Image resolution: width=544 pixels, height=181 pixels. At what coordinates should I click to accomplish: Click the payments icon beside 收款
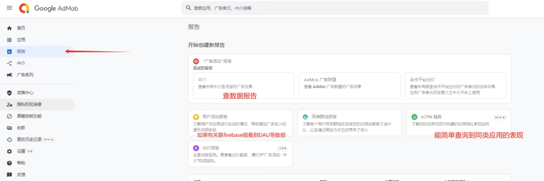pyautogui.click(x=10, y=128)
